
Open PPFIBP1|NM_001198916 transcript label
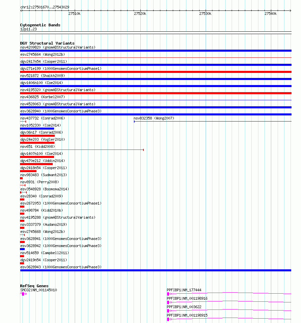tap(187, 298)
